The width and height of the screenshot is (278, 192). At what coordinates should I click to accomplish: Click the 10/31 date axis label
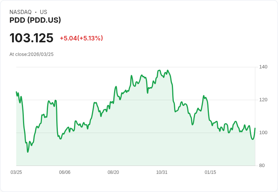(x=162, y=172)
